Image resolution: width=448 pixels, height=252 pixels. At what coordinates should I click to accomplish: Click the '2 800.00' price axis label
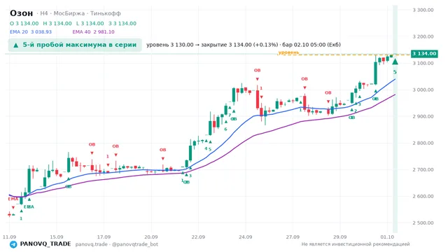point(423,143)
